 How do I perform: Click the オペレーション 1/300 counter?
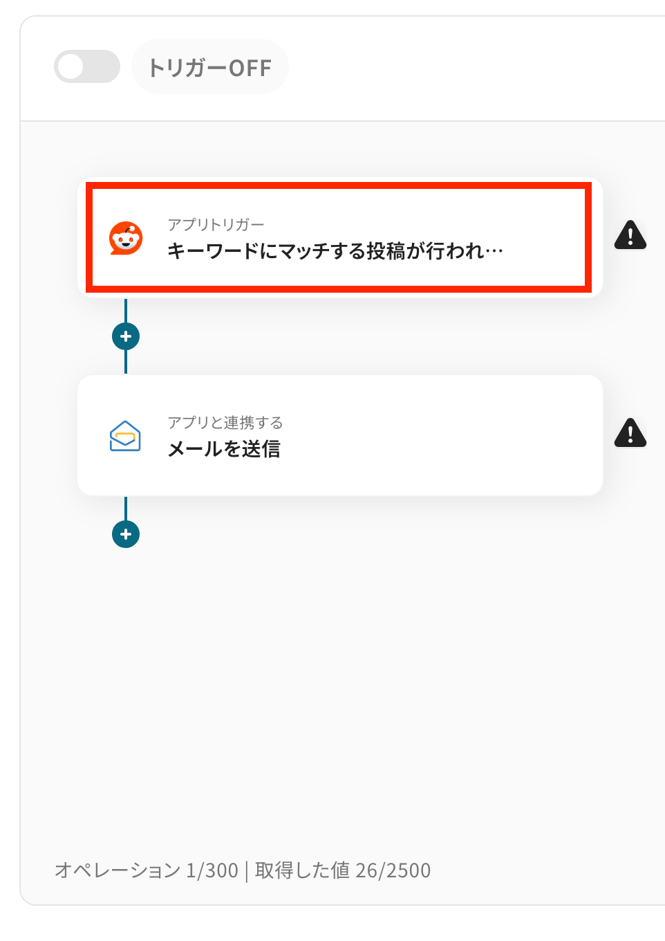147,870
